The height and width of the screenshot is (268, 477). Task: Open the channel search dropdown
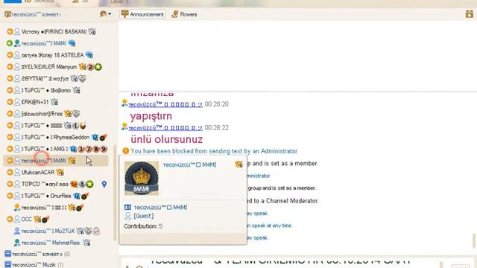click(105, 14)
